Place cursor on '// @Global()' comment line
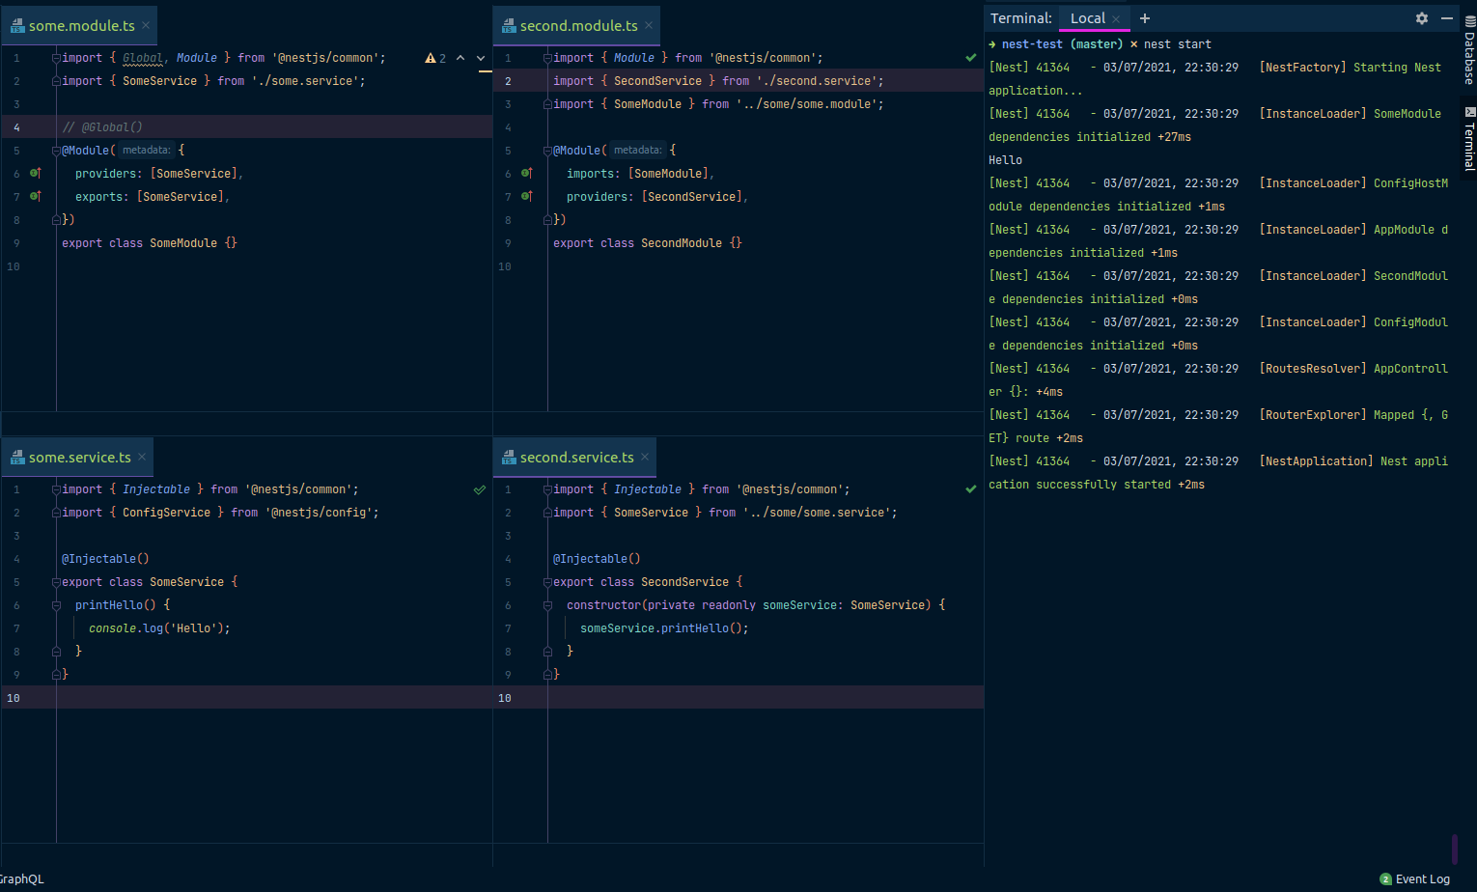Screen dimensions: 1477x892 pos(102,127)
